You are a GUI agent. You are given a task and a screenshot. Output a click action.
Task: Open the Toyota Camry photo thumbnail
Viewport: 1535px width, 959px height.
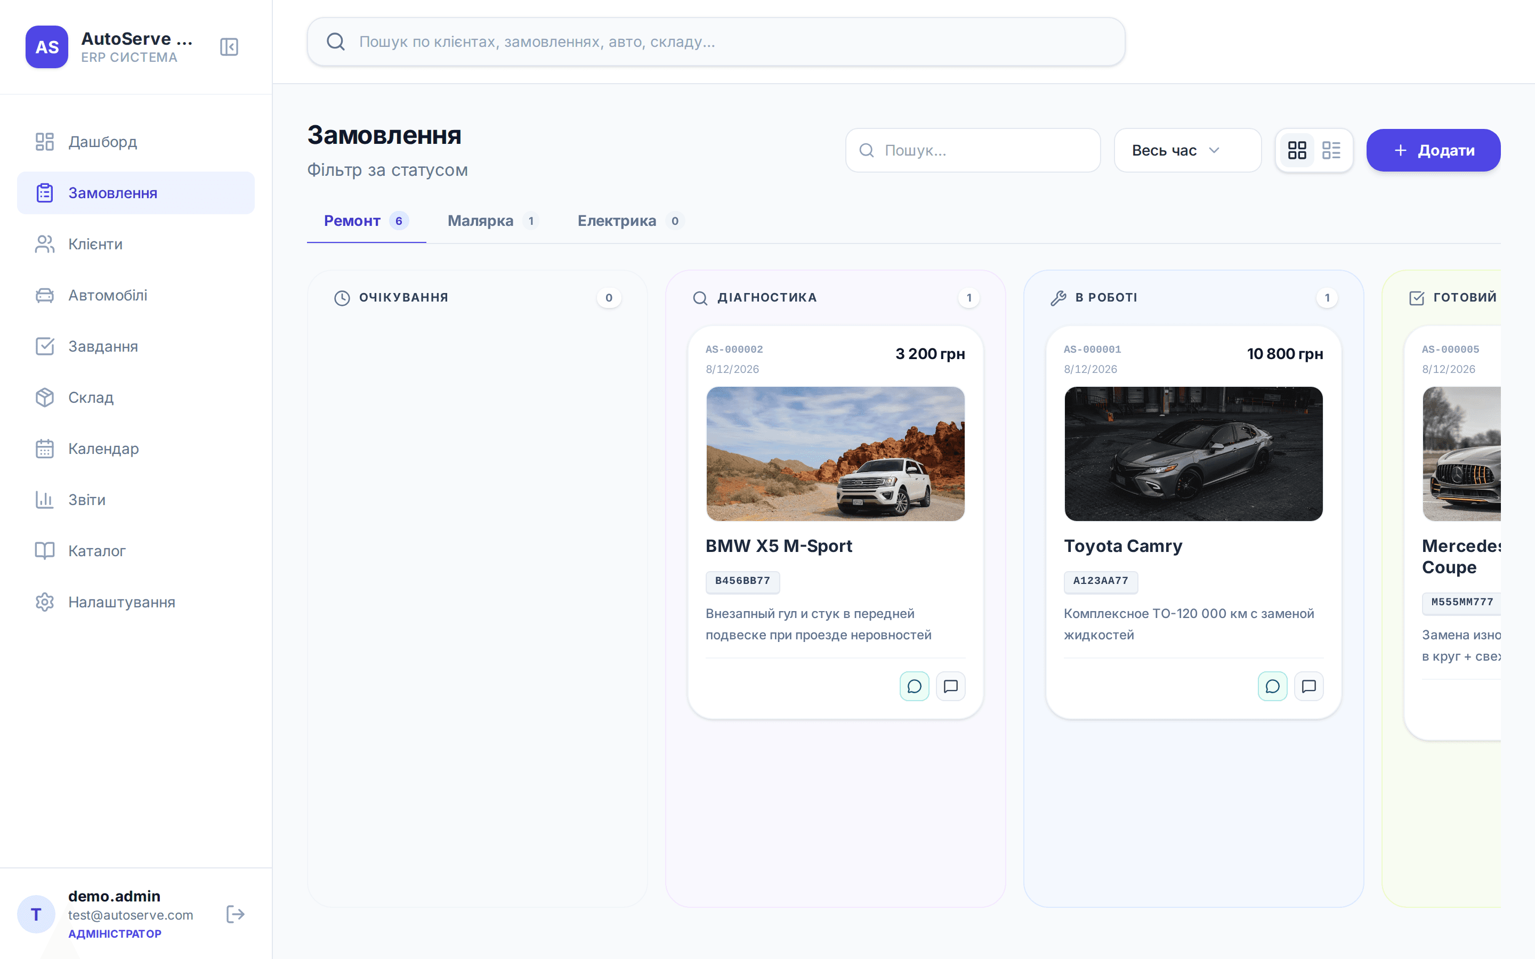pos(1193,454)
